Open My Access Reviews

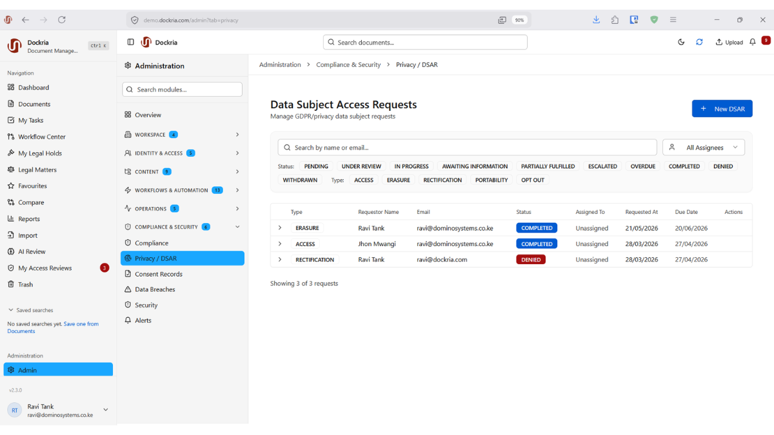(45, 268)
